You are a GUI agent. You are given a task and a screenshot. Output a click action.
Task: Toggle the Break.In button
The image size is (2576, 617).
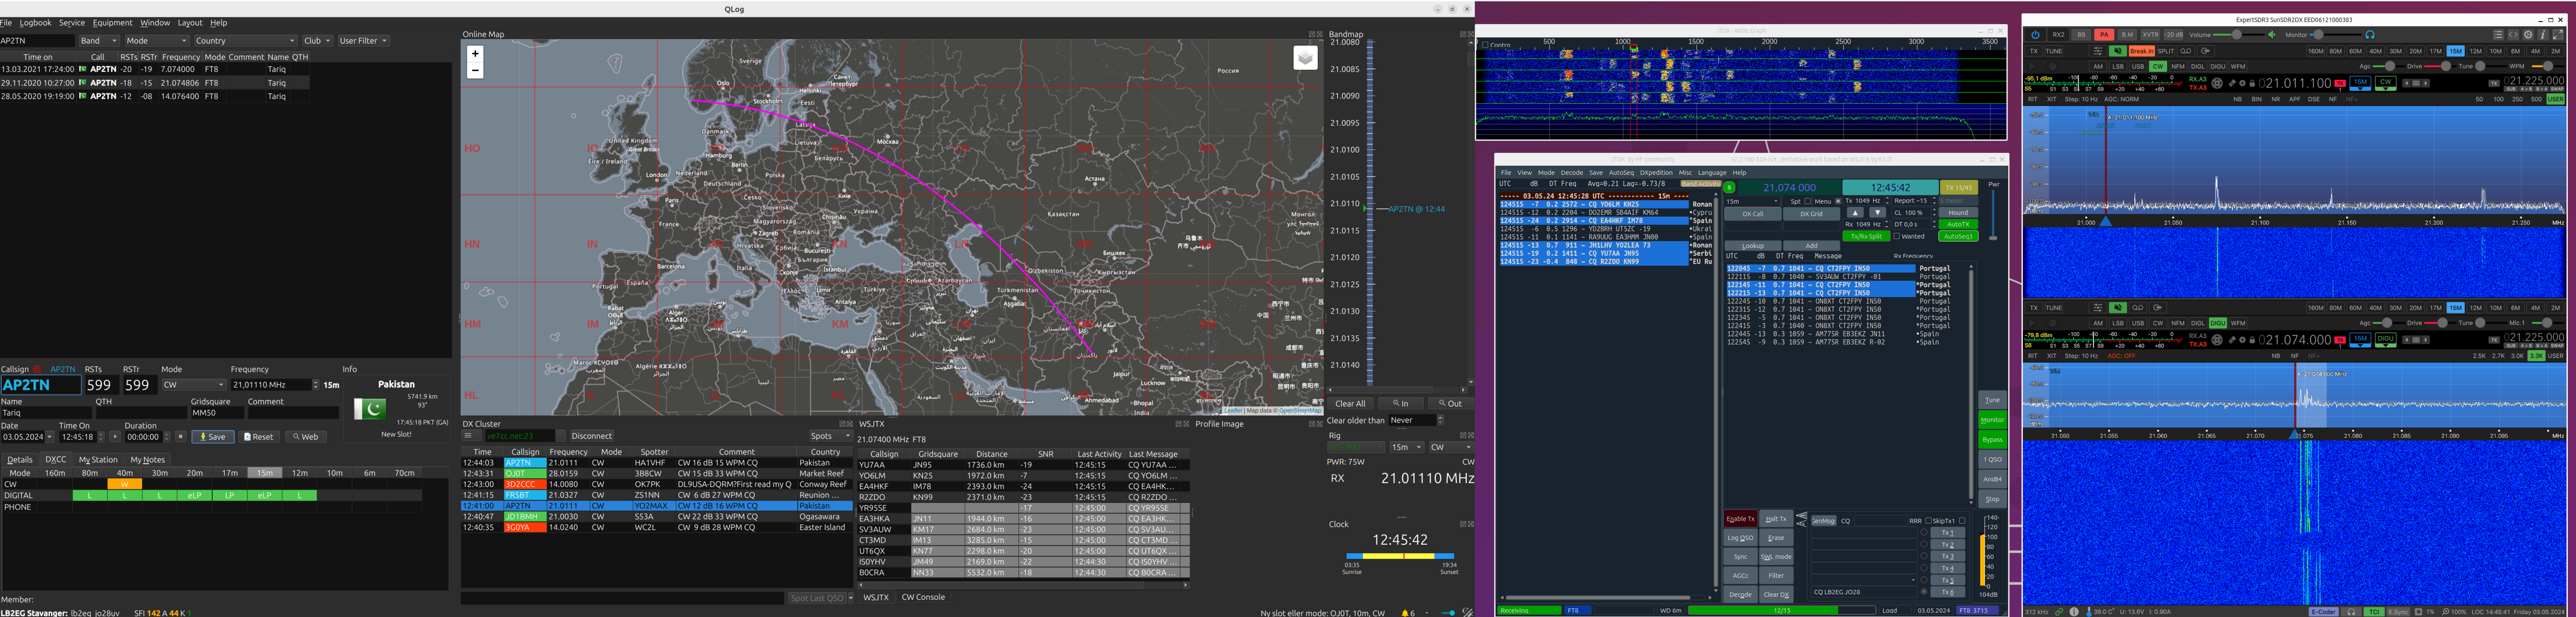pos(2142,51)
